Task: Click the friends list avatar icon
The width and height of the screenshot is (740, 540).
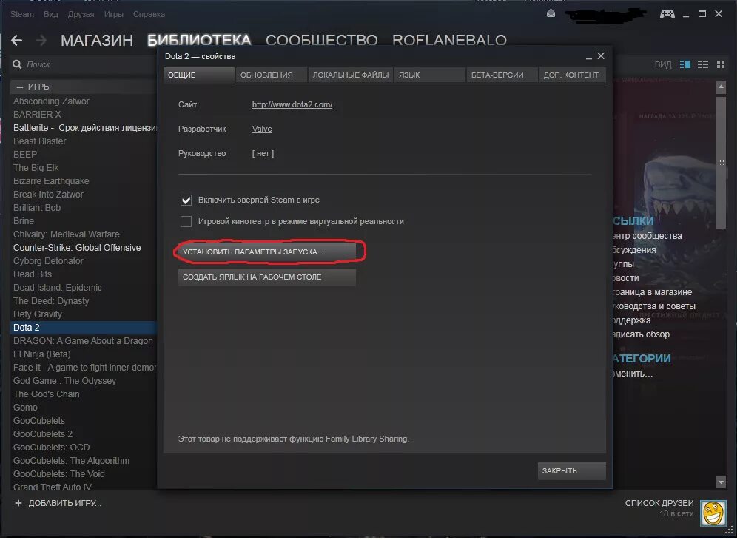Action: pos(713,513)
